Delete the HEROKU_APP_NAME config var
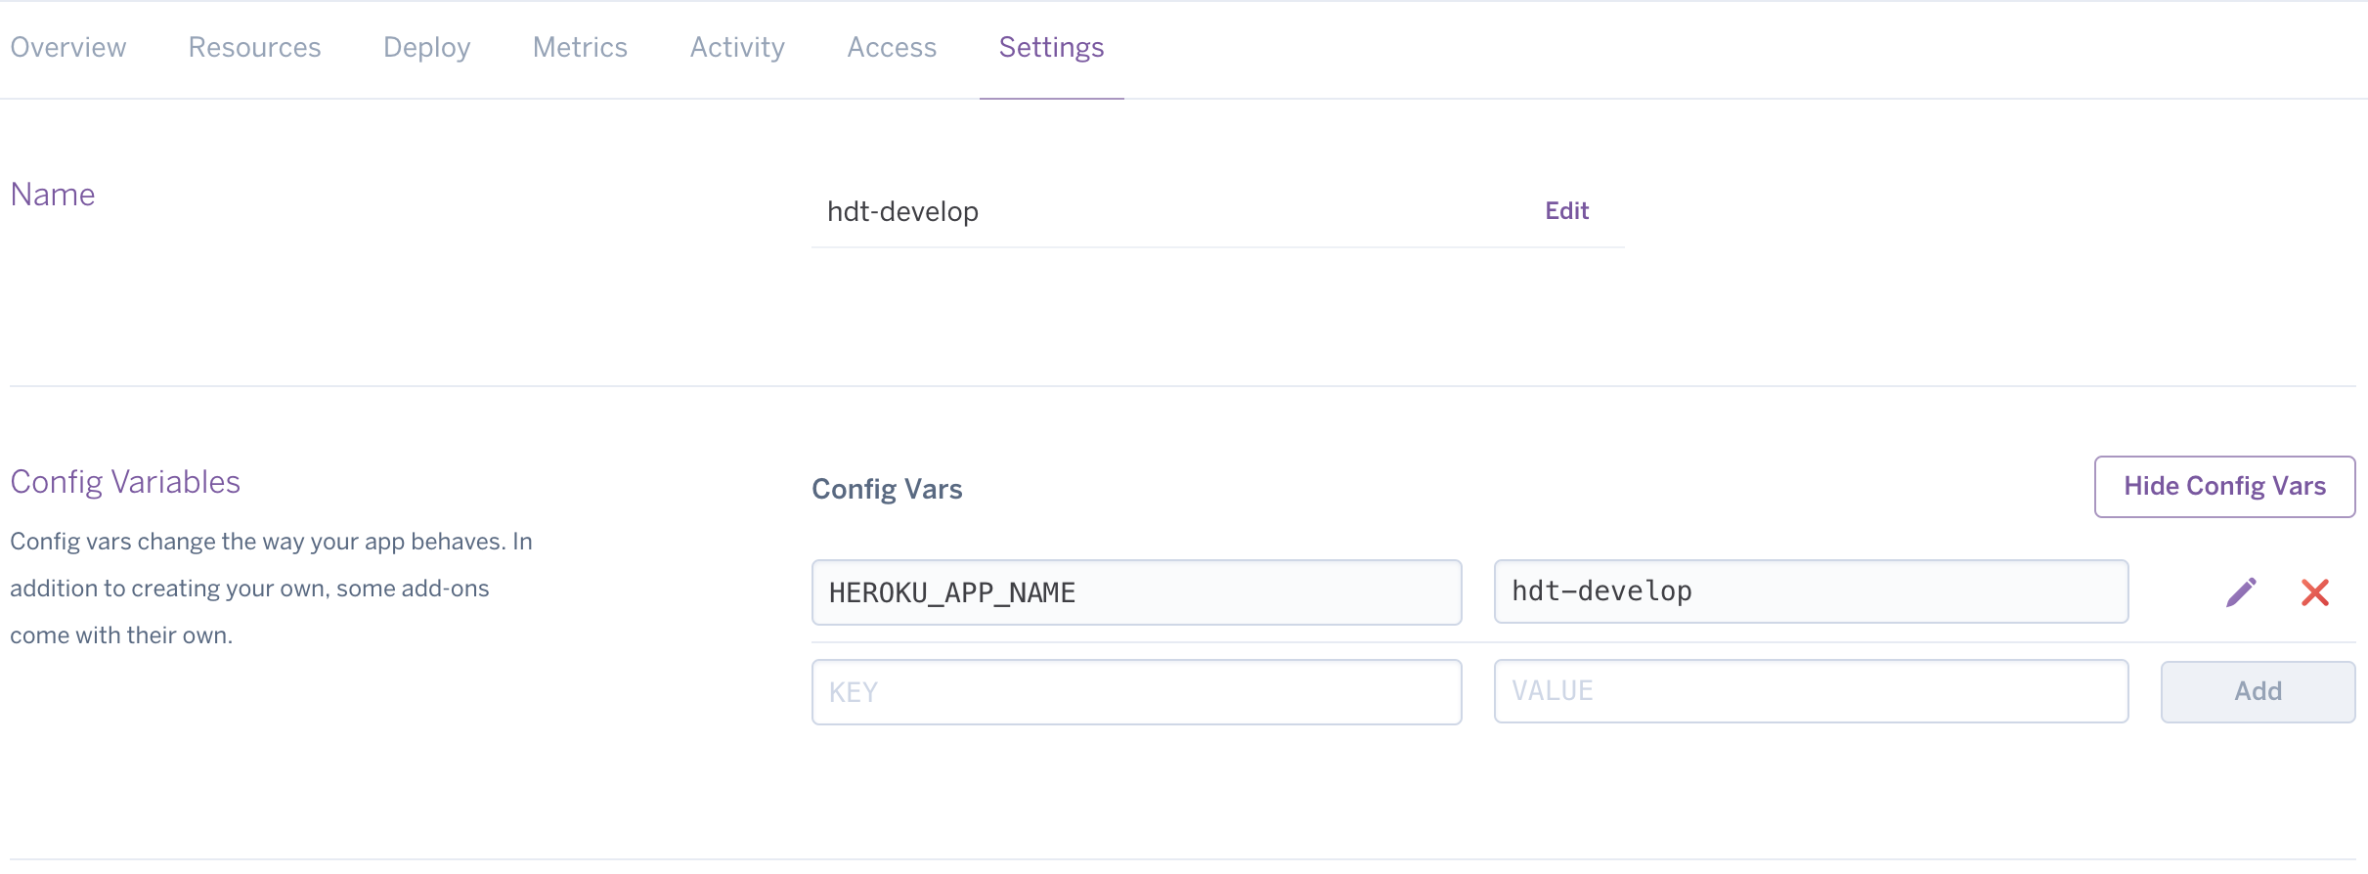The height and width of the screenshot is (874, 2368). (x=2314, y=592)
